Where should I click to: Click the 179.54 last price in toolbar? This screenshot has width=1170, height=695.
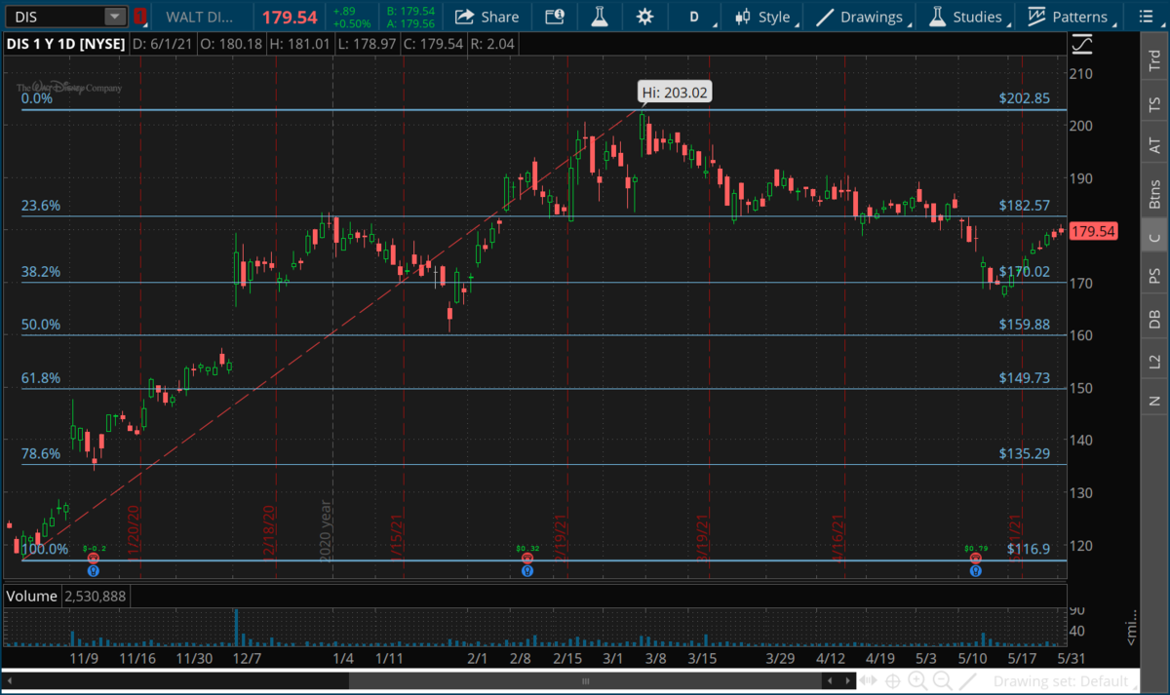pyautogui.click(x=288, y=17)
